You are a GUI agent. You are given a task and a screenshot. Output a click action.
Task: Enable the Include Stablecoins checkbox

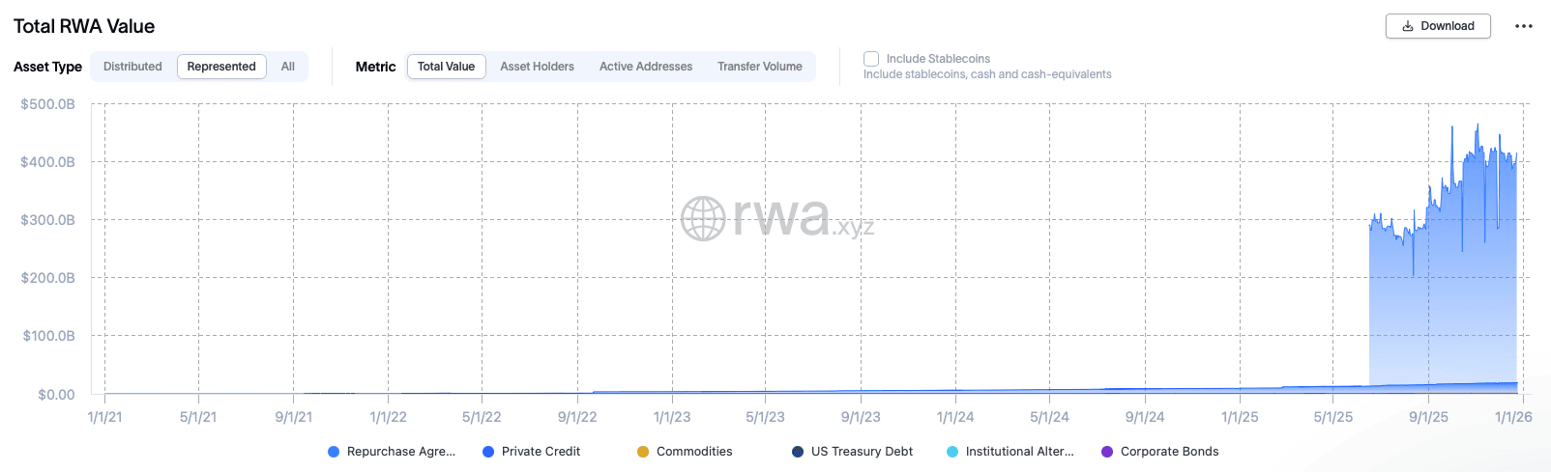click(871, 59)
